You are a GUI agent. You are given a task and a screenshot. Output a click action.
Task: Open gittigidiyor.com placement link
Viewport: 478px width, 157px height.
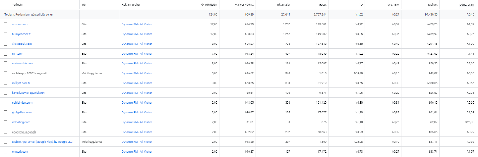point(22,113)
